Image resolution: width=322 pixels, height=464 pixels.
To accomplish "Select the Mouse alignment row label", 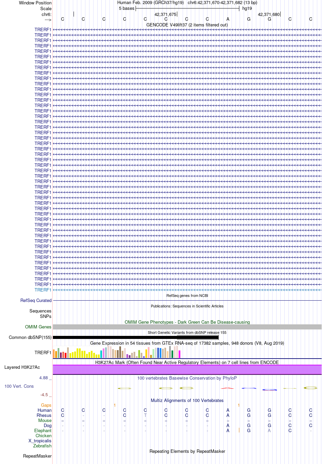I will [x=45, y=420].
